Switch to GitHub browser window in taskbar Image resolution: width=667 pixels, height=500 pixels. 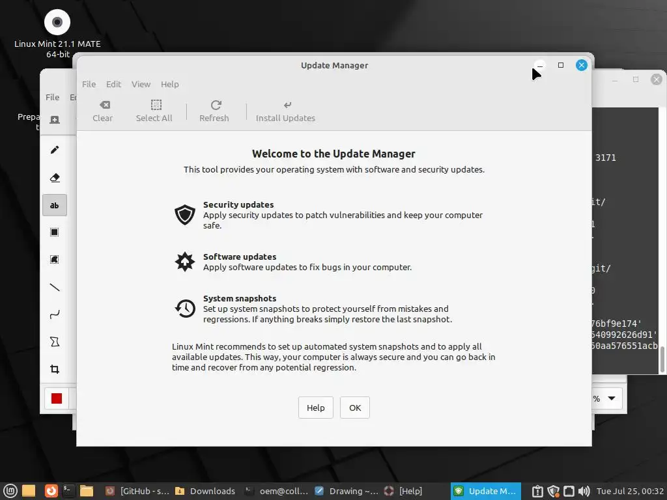click(137, 491)
